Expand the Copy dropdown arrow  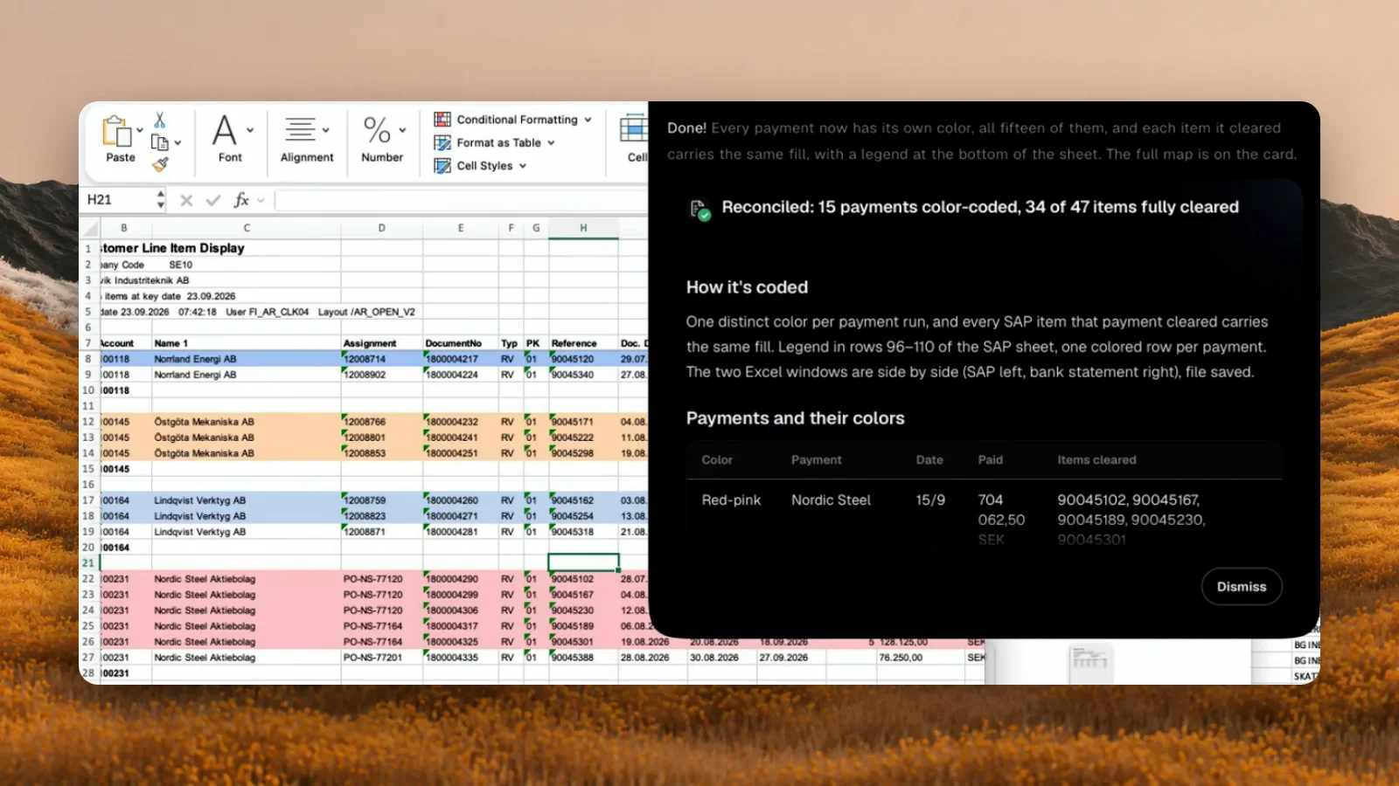tap(177, 142)
